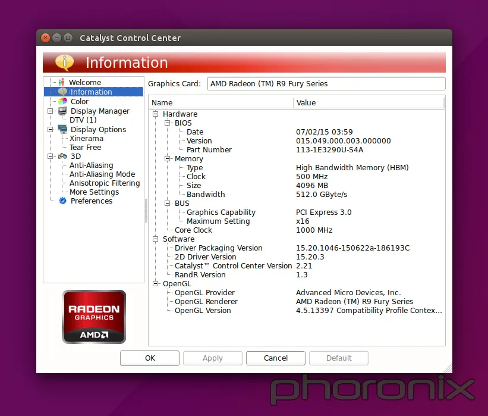Viewport: 488px width, 416px height.
Task: Collapse the BIOS subsection
Action: [x=167, y=123]
